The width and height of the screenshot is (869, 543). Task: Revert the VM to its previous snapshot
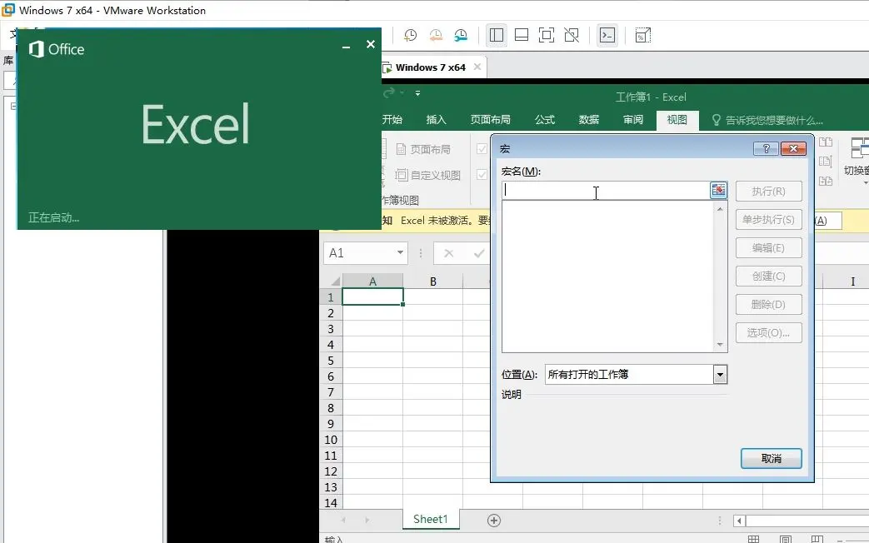pyautogui.click(x=436, y=36)
